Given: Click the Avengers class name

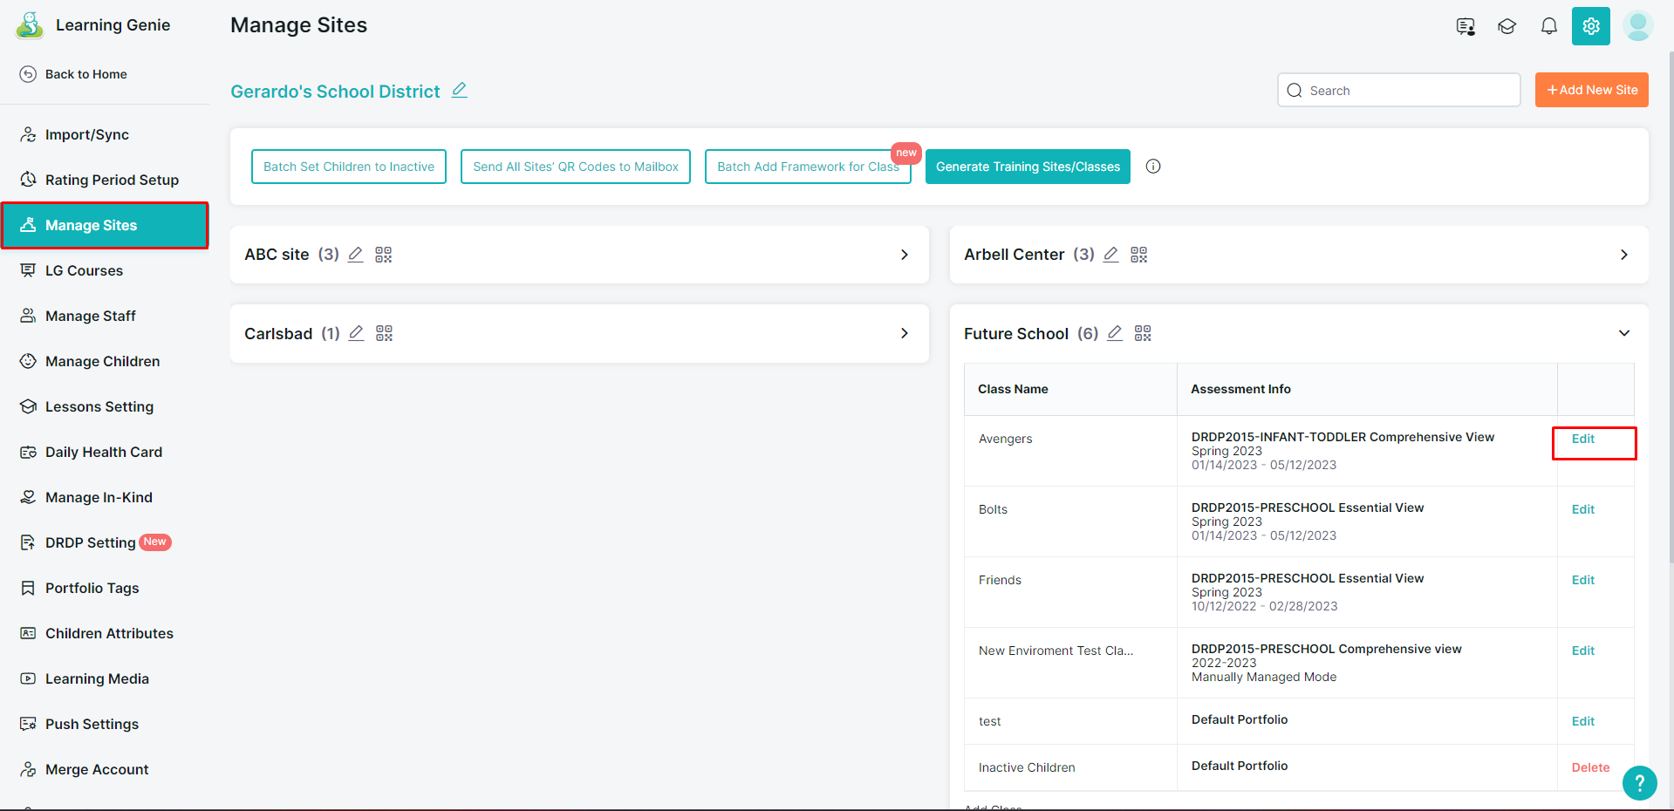Looking at the screenshot, I should [x=1005, y=439].
